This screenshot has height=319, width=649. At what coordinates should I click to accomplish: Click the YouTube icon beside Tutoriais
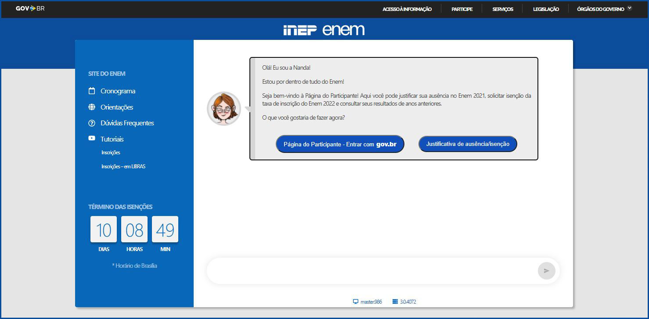pos(92,138)
